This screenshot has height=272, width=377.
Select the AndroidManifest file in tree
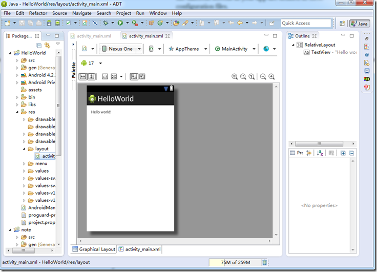pyautogui.click(x=38, y=207)
